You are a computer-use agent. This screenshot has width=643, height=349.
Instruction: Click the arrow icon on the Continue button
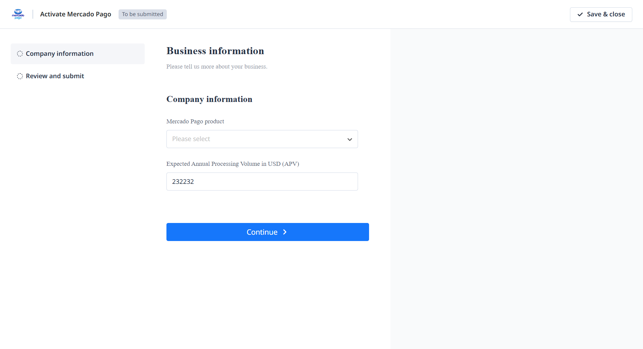(285, 232)
